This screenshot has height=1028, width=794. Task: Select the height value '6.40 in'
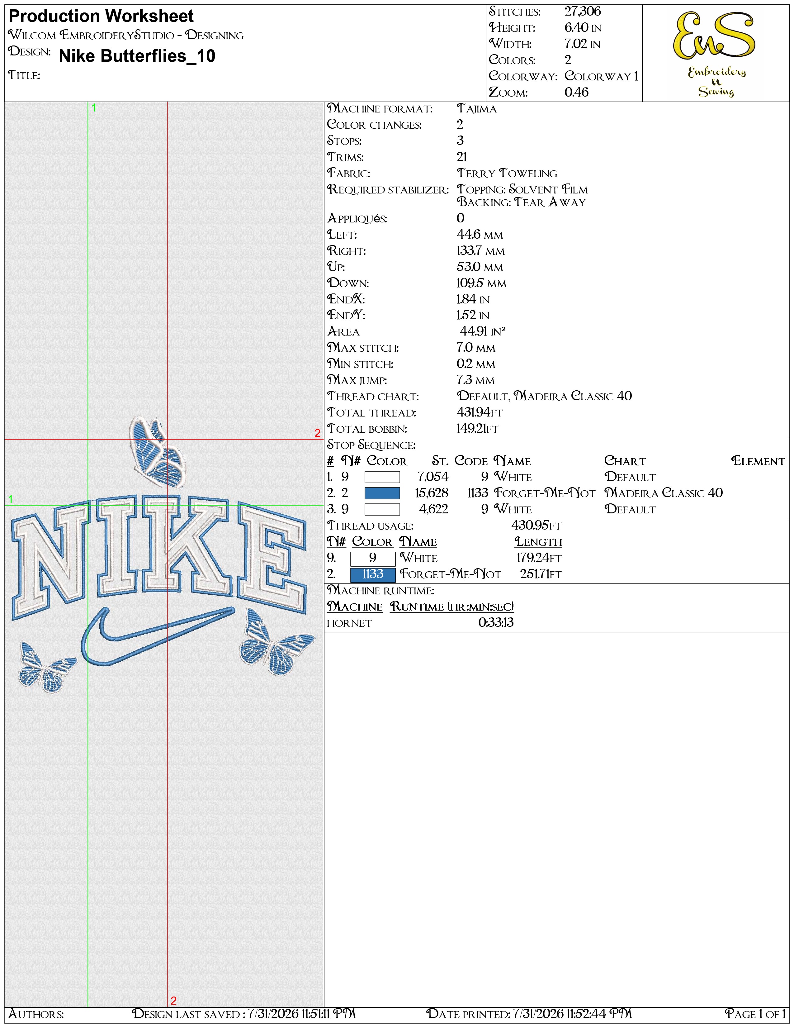(x=583, y=28)
